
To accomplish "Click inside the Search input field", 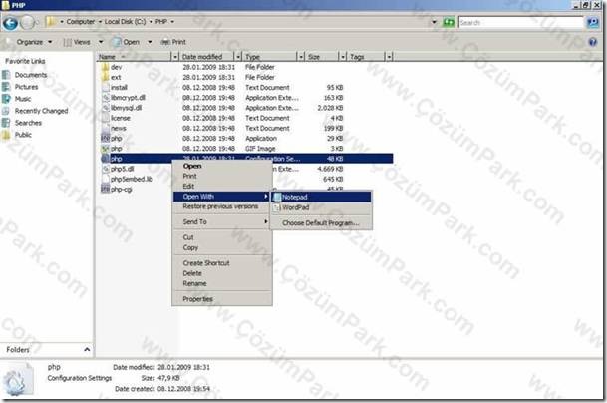I will [x=520, y=23].
